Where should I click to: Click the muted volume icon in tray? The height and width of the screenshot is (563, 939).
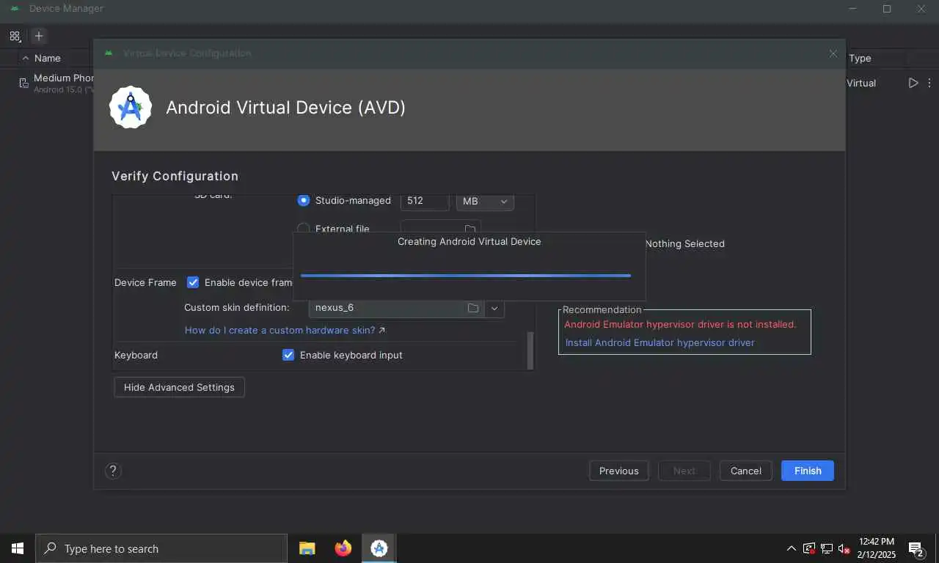(844, 548)
